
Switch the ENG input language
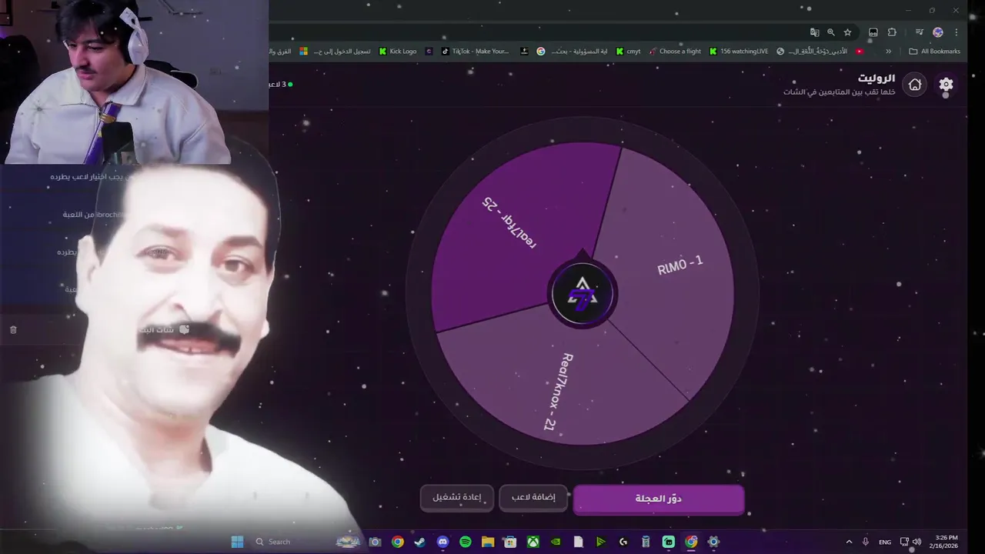pyautogui.click(x=885, y=542)
